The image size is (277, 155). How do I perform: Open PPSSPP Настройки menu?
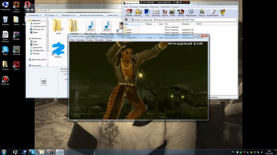[99, 40]
